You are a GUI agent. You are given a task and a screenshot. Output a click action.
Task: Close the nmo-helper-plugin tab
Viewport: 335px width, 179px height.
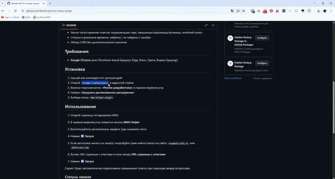44,4
